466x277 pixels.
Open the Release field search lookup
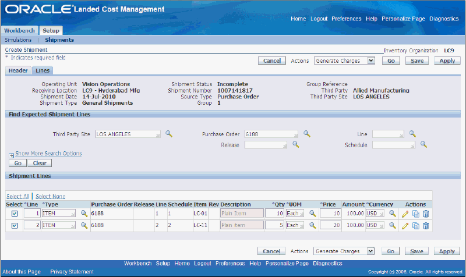[296, 144]
